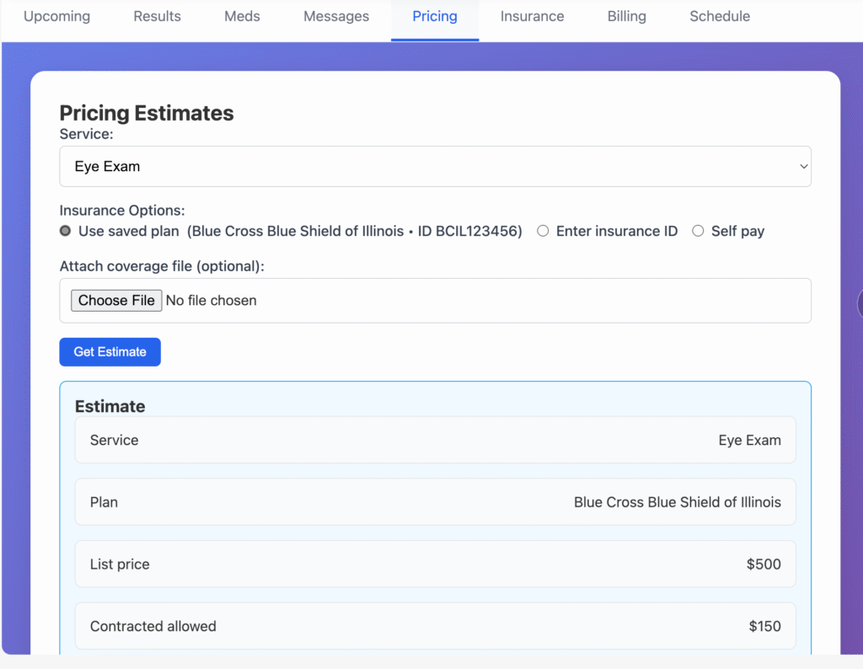Click the List price row showing $500

435,565
